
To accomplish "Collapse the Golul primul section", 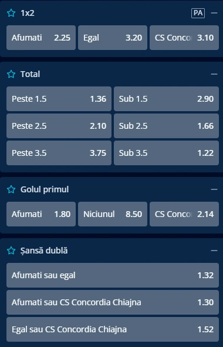I will coord(214,189).
